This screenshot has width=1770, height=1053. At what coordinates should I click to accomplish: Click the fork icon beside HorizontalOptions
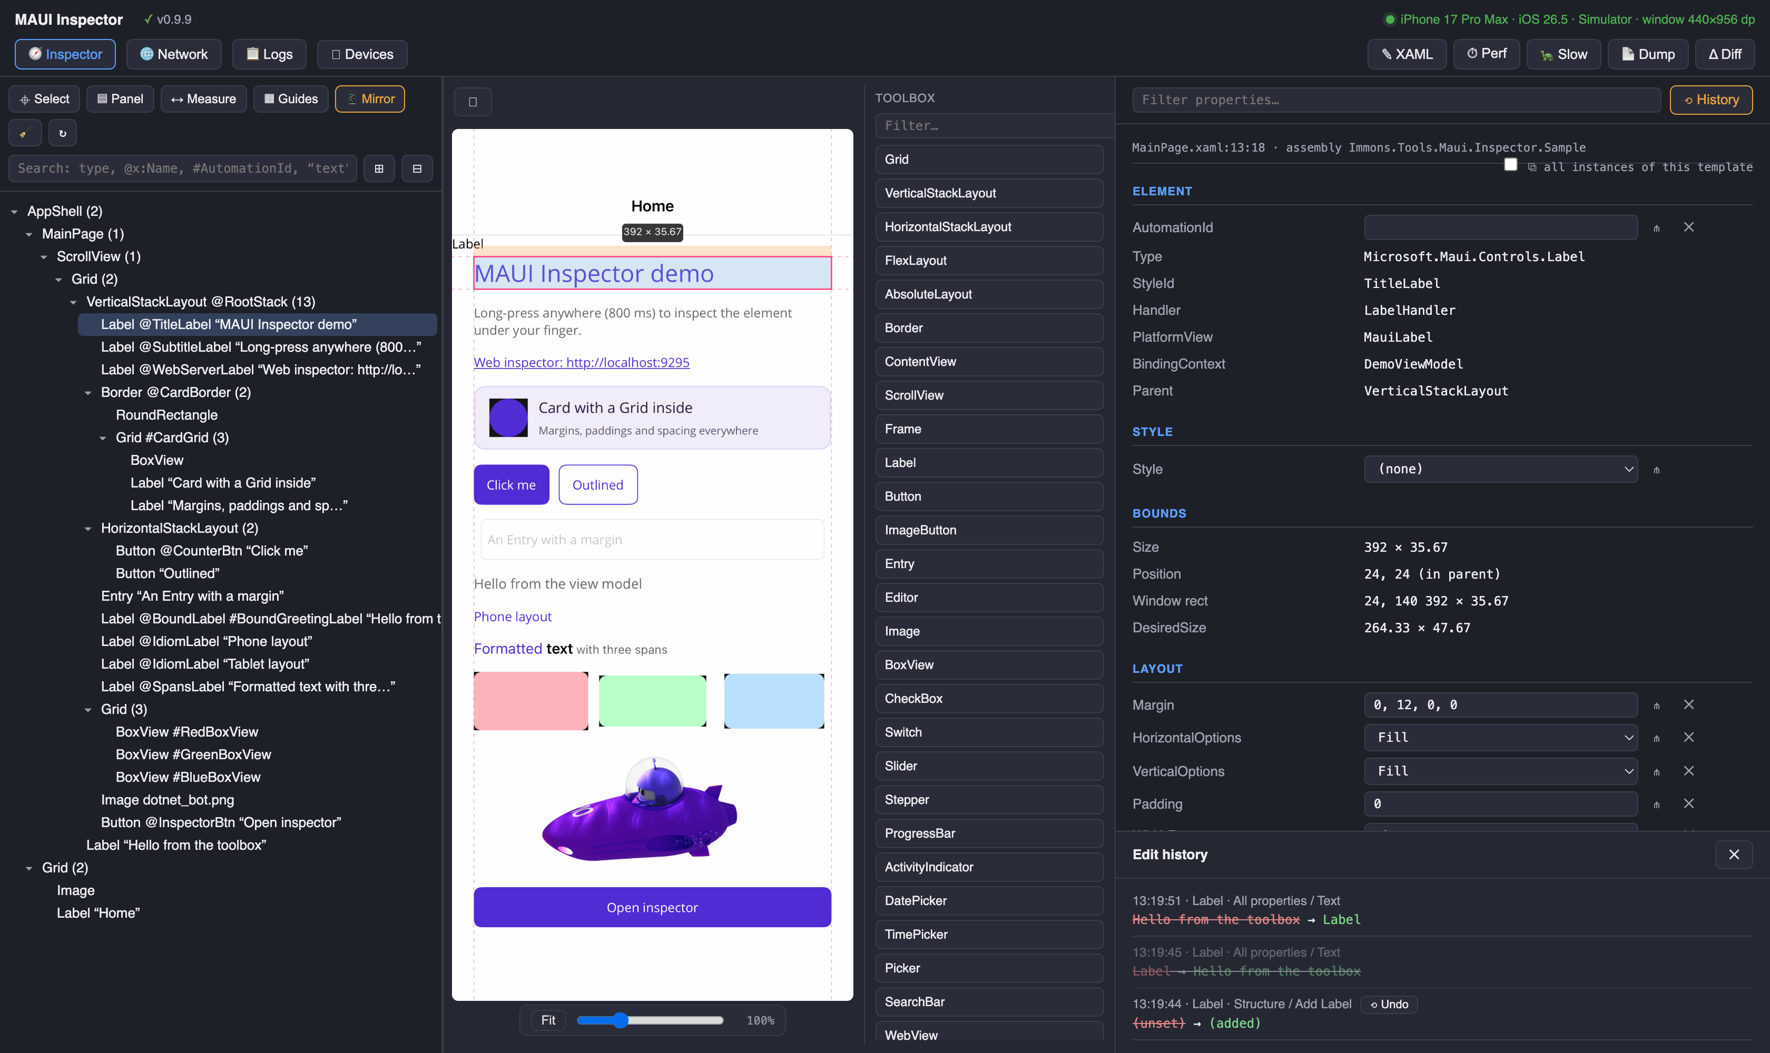tap(1656, 738)
